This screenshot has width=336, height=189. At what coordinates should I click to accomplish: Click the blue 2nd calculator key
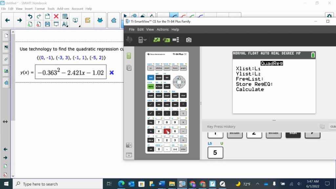[151, 77]
